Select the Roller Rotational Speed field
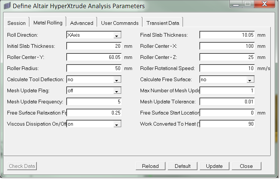The image size is (280, 179). click(227, 69)
